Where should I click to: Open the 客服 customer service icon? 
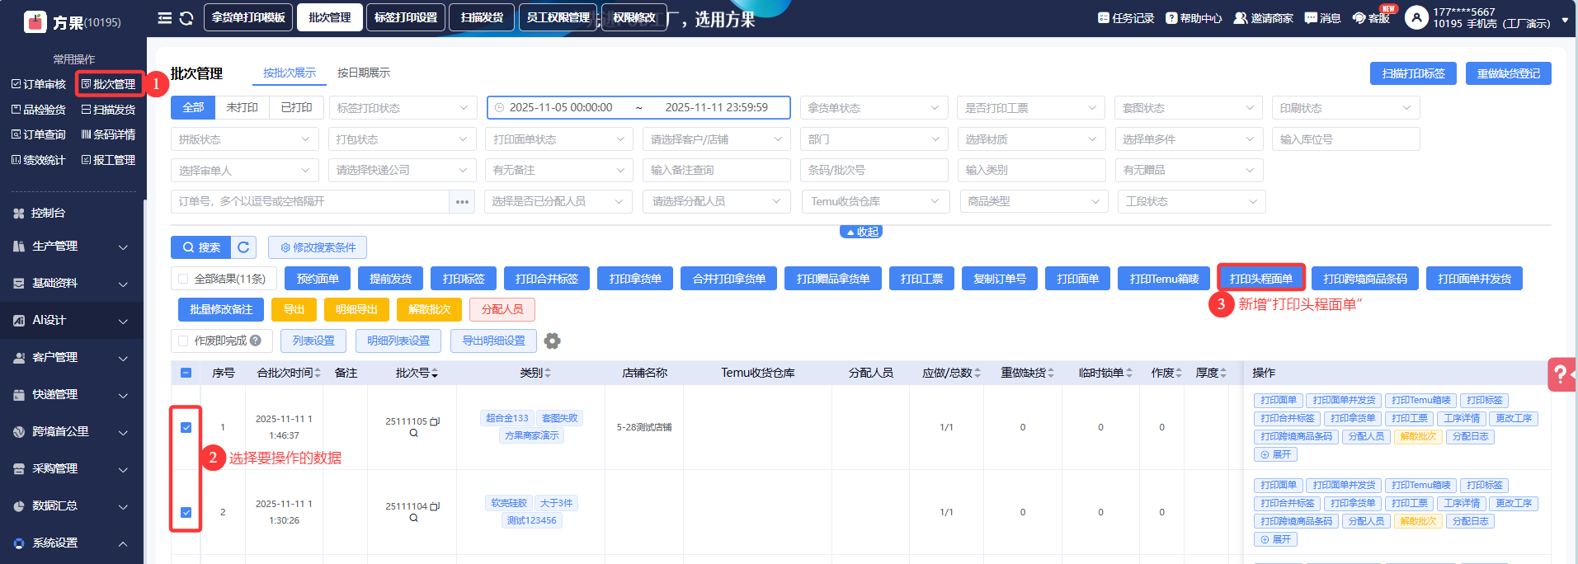tap(1359, 18)
